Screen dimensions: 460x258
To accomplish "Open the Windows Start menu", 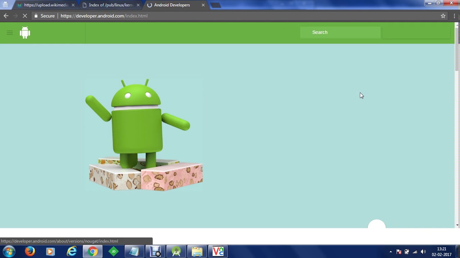I will pyautogui.click(x=9, y=252).
